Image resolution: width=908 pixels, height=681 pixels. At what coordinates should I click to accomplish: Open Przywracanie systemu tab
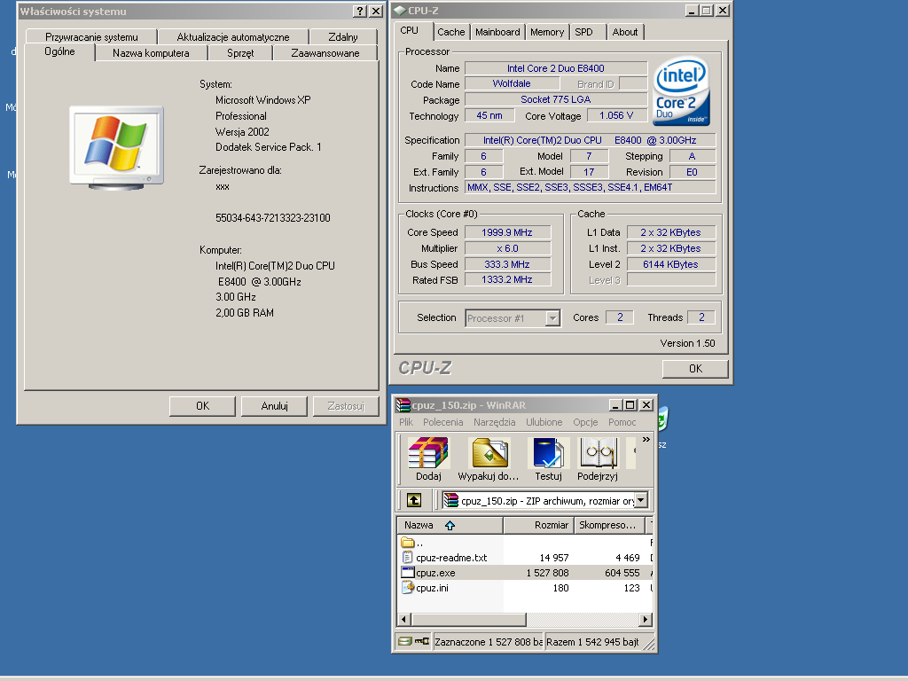pos(91,37)
